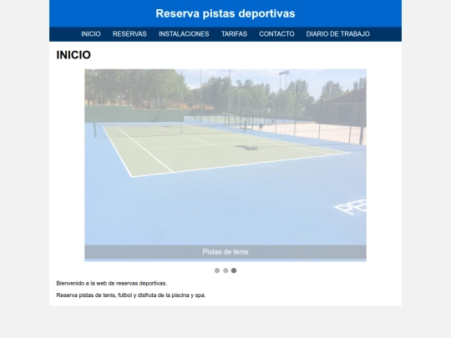451x338 pixels.
Task: Open the CONTACTO page
Action: point(276,34)
